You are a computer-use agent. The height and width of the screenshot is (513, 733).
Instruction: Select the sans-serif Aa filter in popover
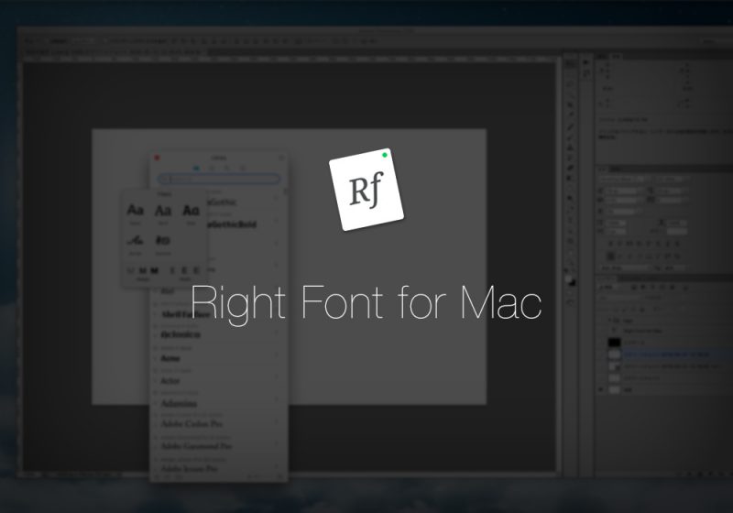(x=135, y=211)
